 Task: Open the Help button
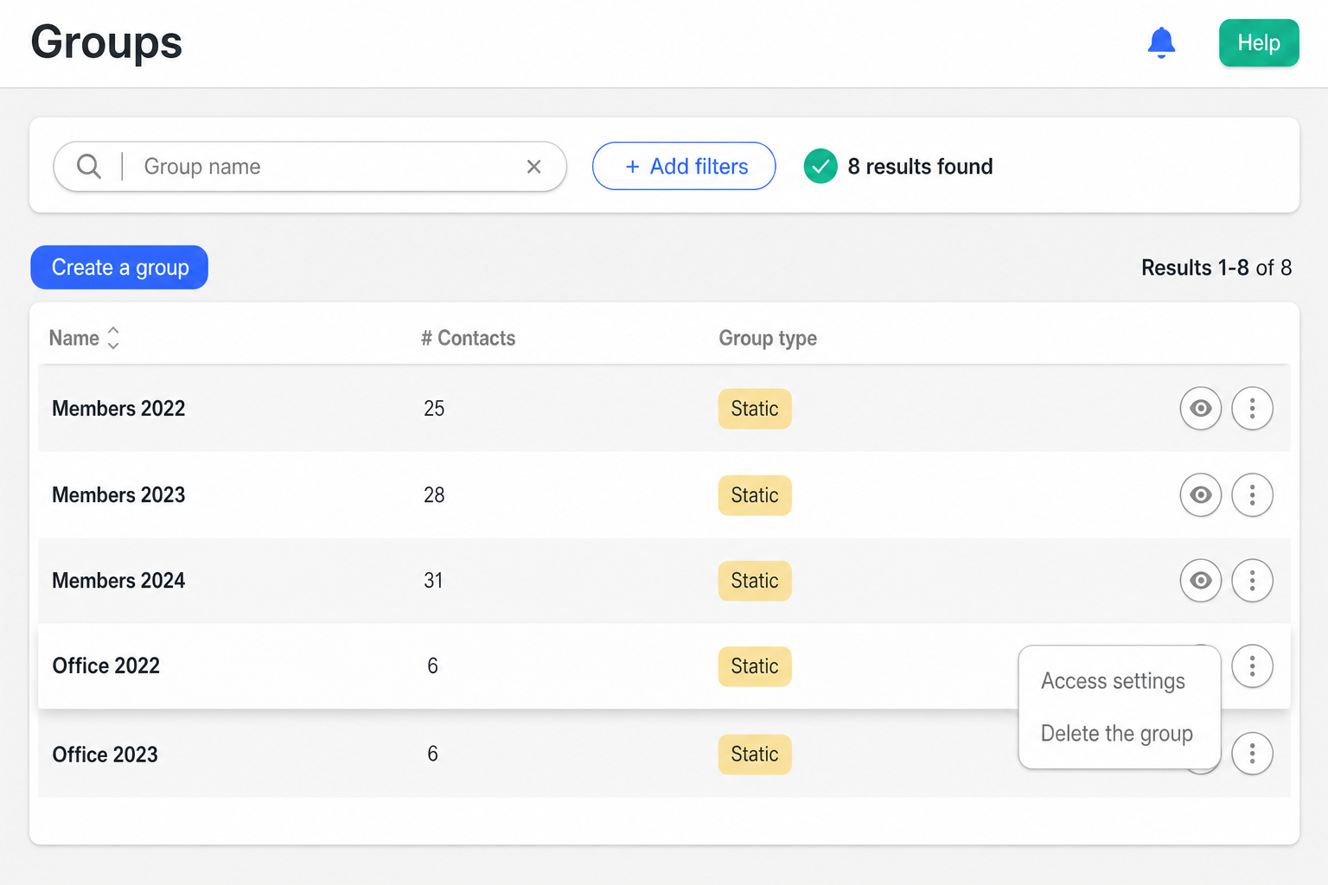point(1259,42)
